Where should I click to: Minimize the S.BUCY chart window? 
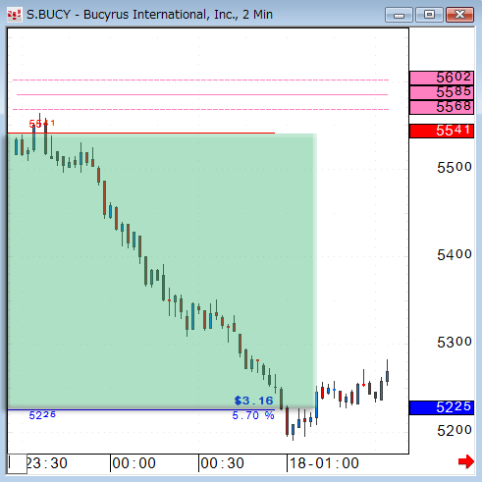(399, 15)
